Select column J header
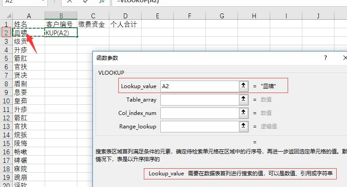The height and width of the screenshot is (187, 347). [x=318, y=16]
